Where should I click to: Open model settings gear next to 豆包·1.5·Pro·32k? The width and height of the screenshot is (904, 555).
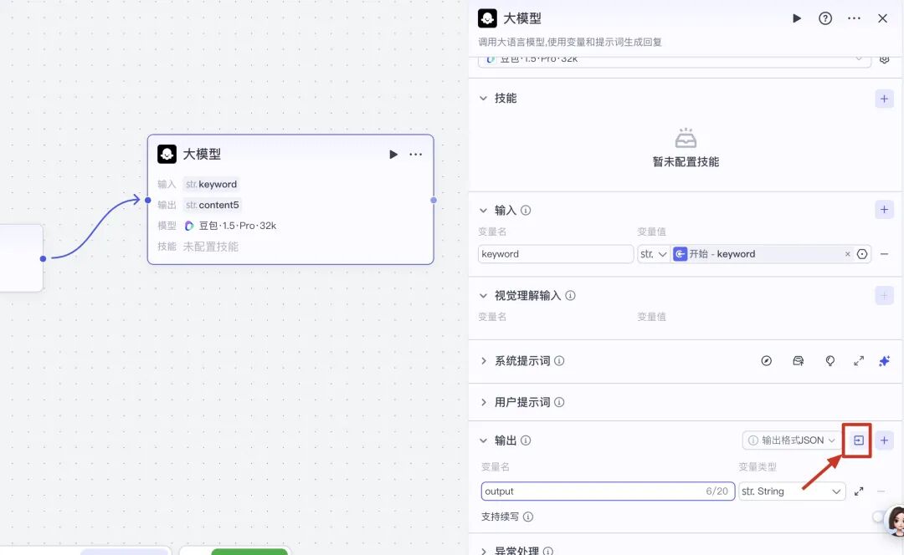click(885, 59)
